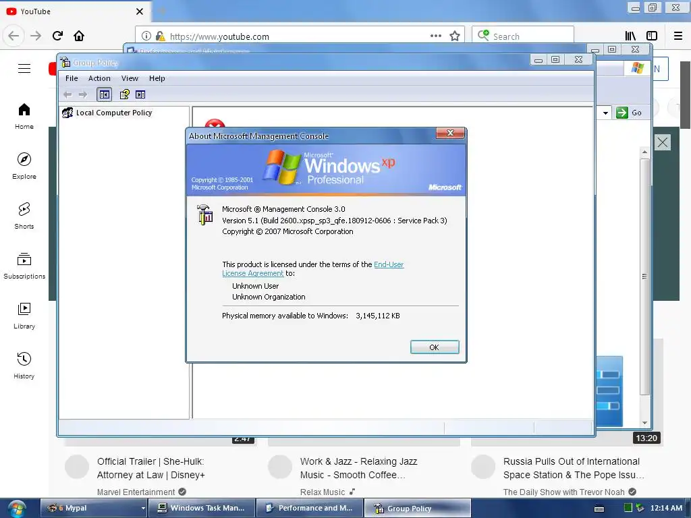Screen dimensions: 691x518
Task: Select the YouTube tab
Action: (x=75, y=11)
